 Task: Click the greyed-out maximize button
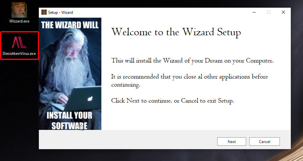[x=269, y=12]
